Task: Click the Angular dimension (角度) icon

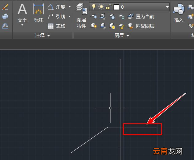Action: (51, 7)
